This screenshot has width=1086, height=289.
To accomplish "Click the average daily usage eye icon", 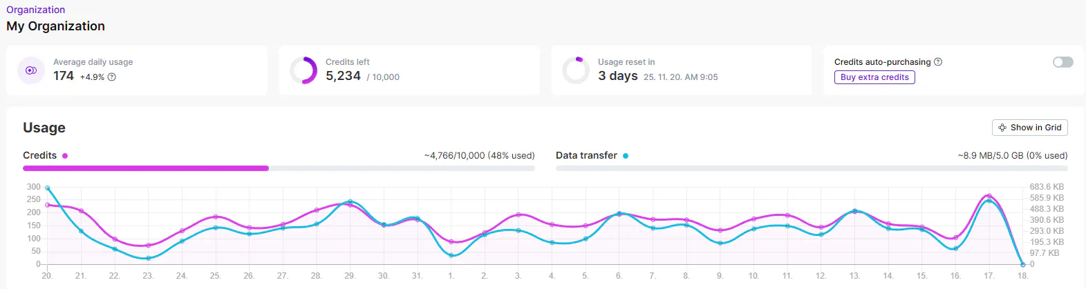I will point(30,70).
